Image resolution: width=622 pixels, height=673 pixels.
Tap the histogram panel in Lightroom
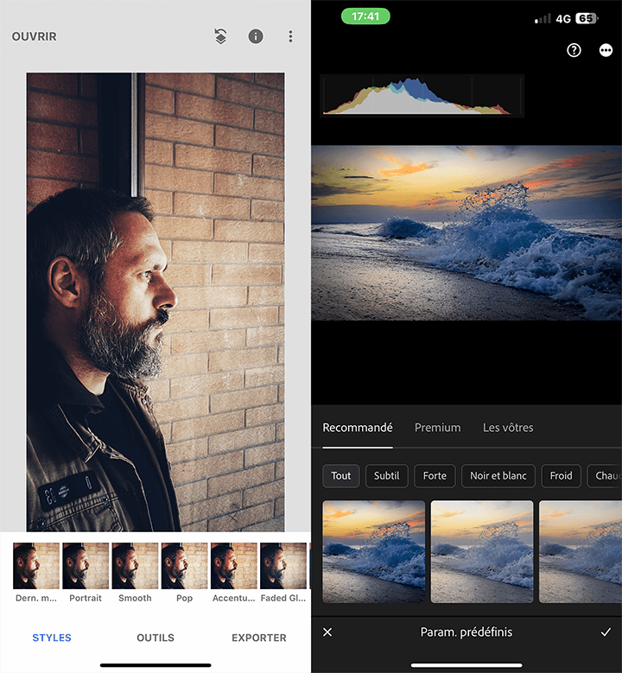click(422, 96)
